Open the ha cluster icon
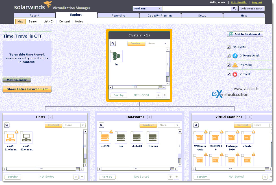The image size is (276, 185). click(116, 56)
